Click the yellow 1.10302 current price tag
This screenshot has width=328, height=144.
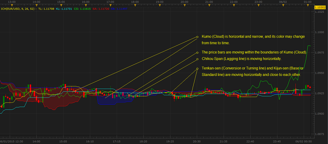click(320, 7)
